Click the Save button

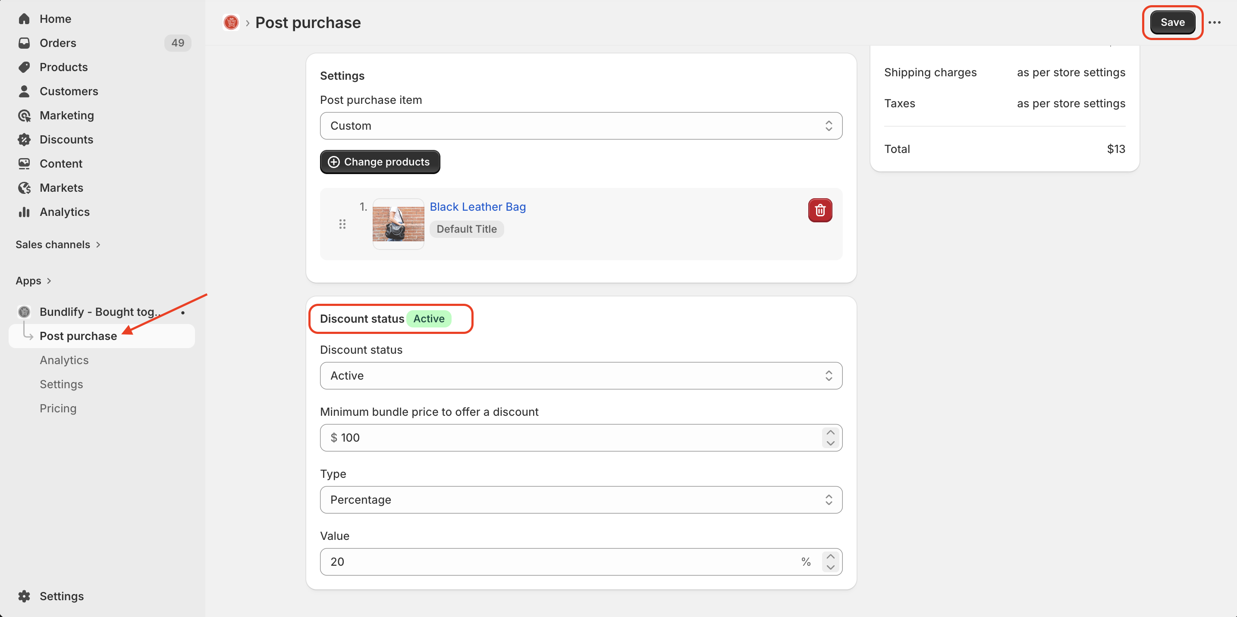click(x=1172, y=22)
